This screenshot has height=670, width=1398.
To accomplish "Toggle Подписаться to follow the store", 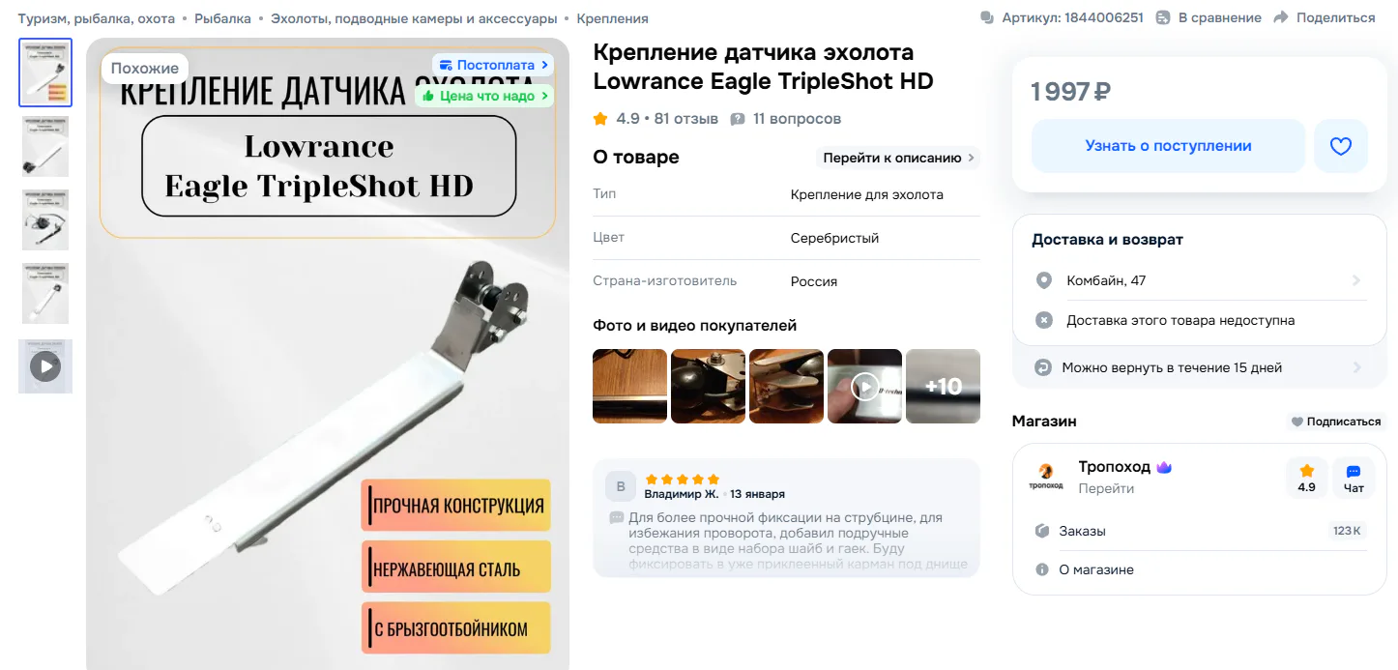I will [1337, 422].
